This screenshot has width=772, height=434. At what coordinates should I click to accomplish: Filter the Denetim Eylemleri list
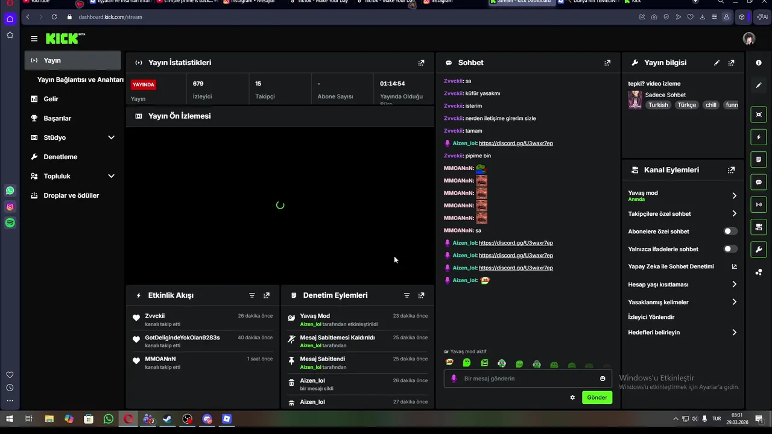[407, 295]
